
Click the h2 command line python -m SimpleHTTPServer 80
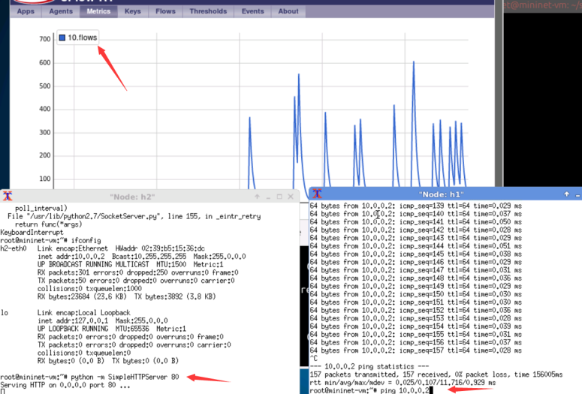click(x=90, y=377)
